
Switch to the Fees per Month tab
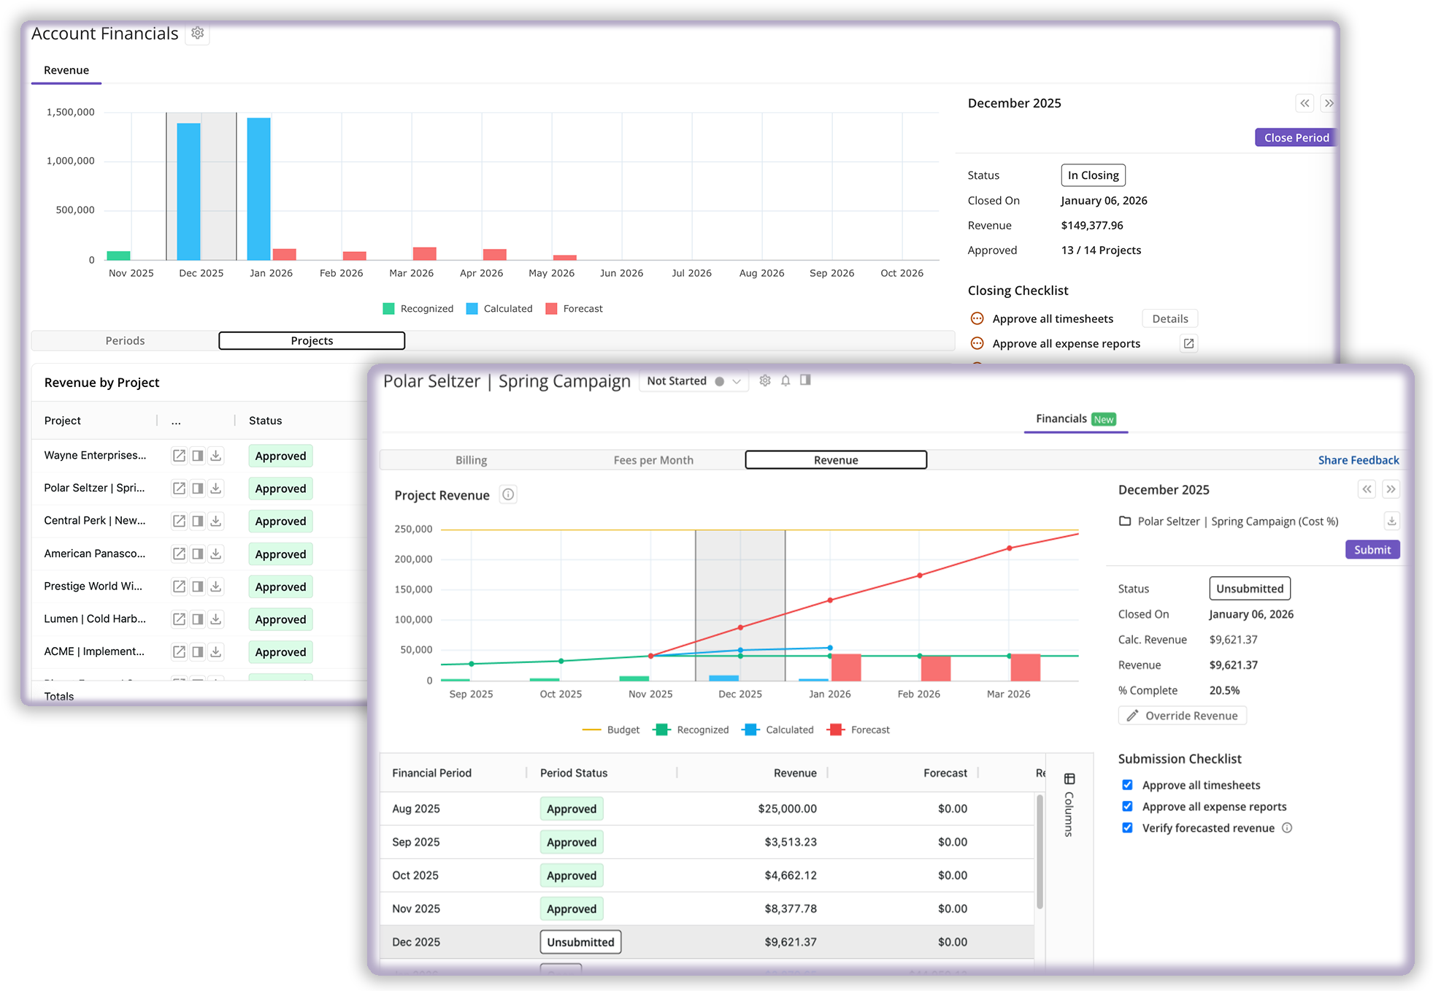coord(653,459)
